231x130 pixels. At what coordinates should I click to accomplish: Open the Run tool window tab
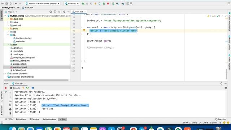62,119
